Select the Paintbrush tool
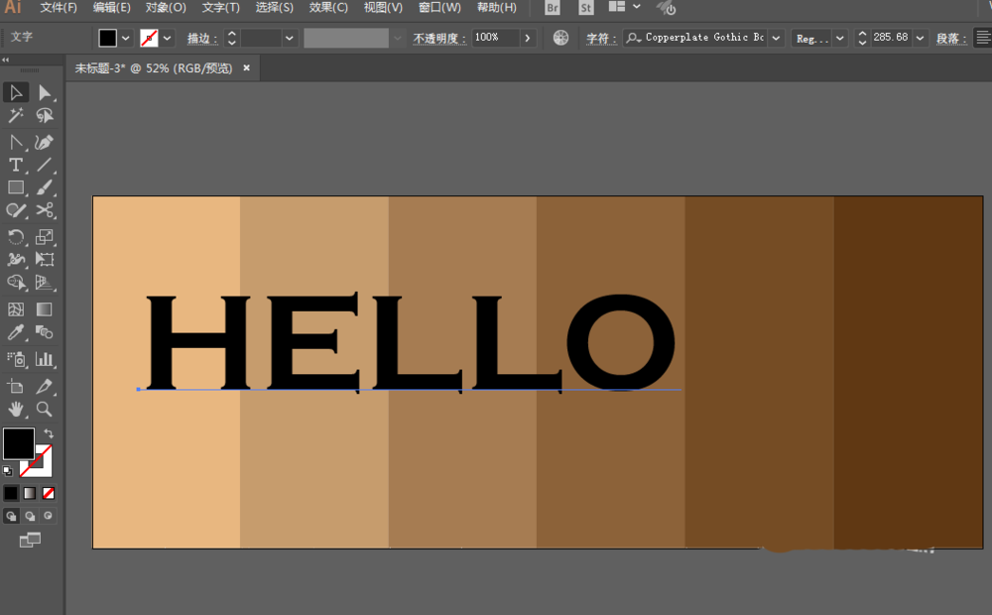This screenshot has height=615, width=992. tap(45, 187)
